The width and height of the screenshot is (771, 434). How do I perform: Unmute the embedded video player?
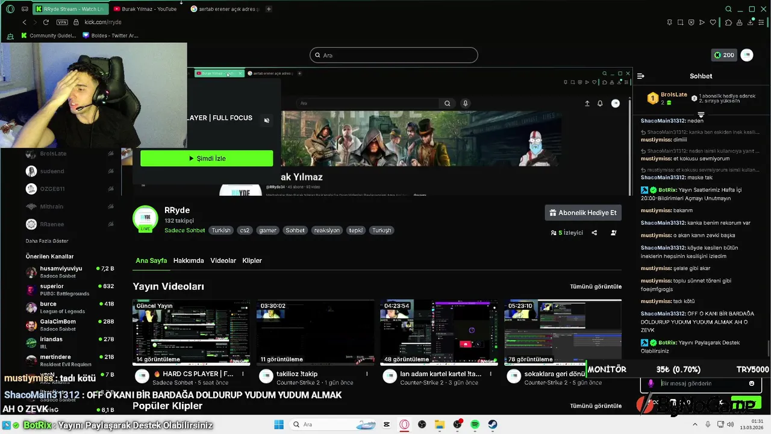coord(267,121)
